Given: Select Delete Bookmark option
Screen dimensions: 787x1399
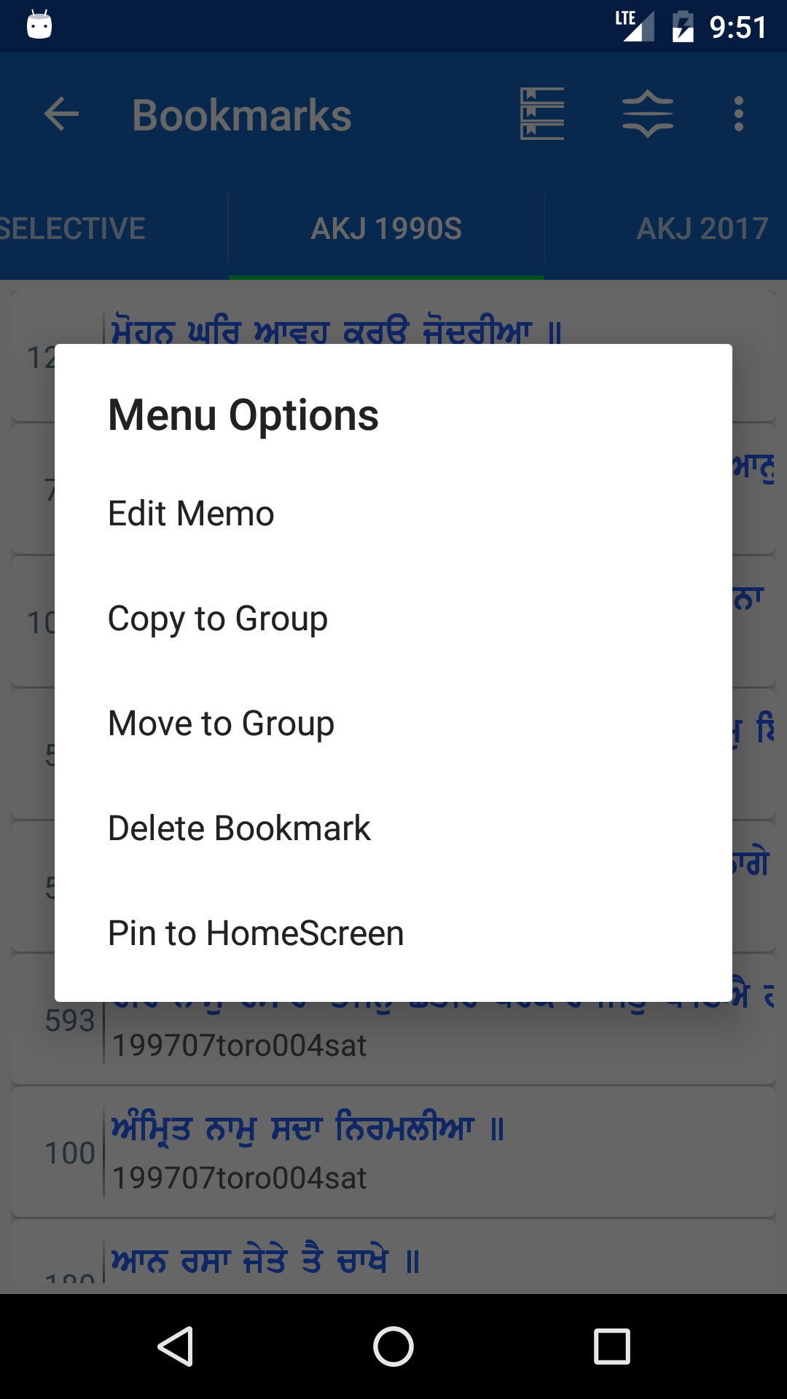Looking at the screenshot, I should pos(239,828).
